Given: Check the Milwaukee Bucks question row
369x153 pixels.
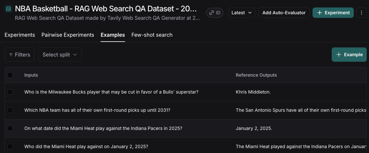Looking at the screenshot, I should coord(10,92).
